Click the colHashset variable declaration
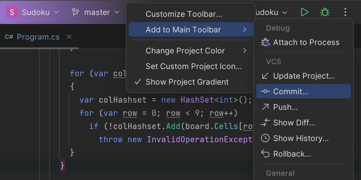This screenshot has width=361, height=180. point(123,100)
